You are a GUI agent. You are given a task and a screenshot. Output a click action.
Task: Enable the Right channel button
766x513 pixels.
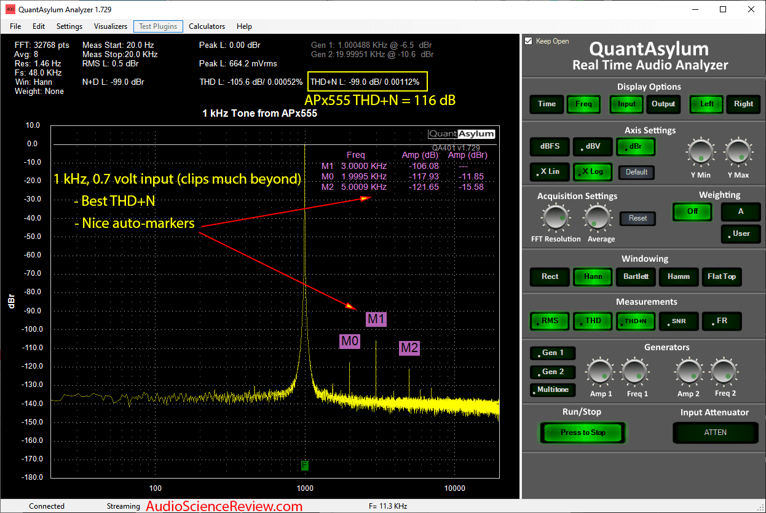(x=743, y=104)
